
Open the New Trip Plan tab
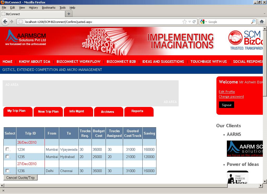(48, 112)
